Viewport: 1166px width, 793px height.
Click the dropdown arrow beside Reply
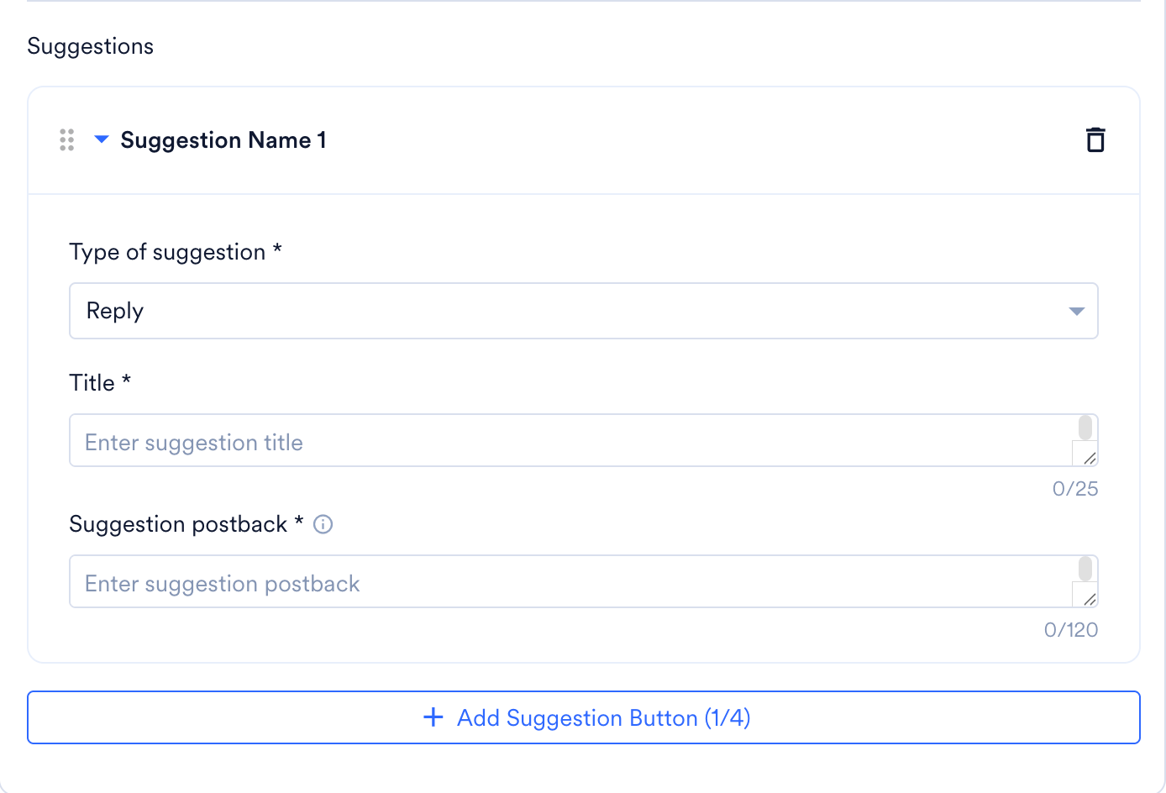point(1076,312)
